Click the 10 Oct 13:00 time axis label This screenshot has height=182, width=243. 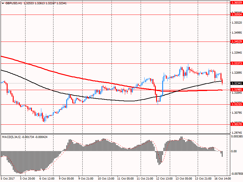pos(106,179)
